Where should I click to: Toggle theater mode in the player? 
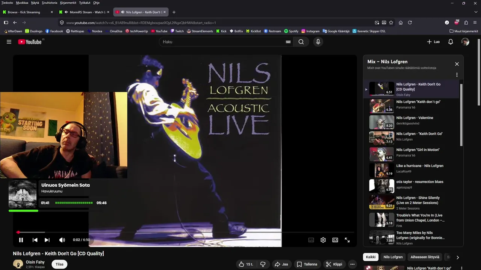pos(335,240)
